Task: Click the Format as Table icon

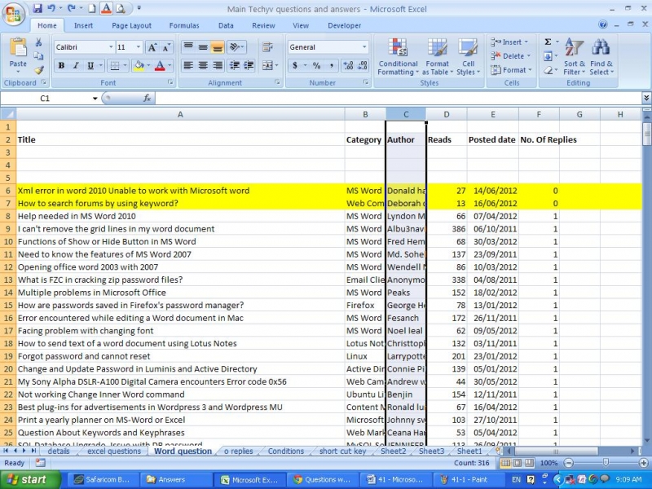Action: 437,57
